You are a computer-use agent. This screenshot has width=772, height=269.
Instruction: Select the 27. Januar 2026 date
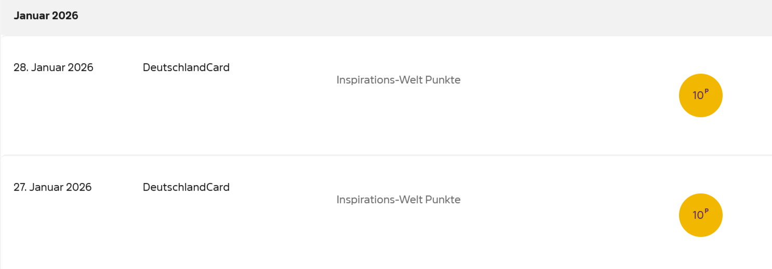tap(52, 187)
